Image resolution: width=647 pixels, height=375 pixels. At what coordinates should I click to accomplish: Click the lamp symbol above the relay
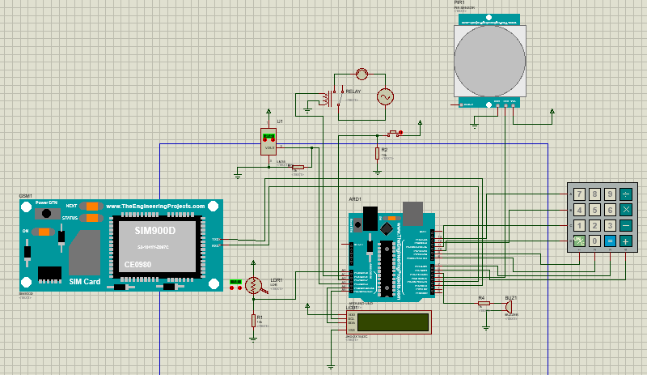[362, 75]
